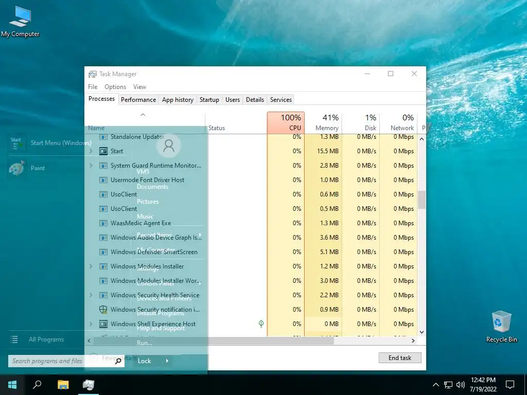The height and width of the screenshot is (395, 527).
Task: Click the Status column header
Action: pos(236,122)
